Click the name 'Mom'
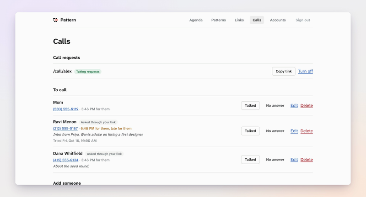366x197 pixels. 58,102
